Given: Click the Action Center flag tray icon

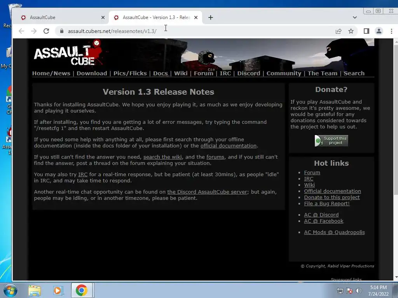Looking at the screenshot, I should (349, 291).
